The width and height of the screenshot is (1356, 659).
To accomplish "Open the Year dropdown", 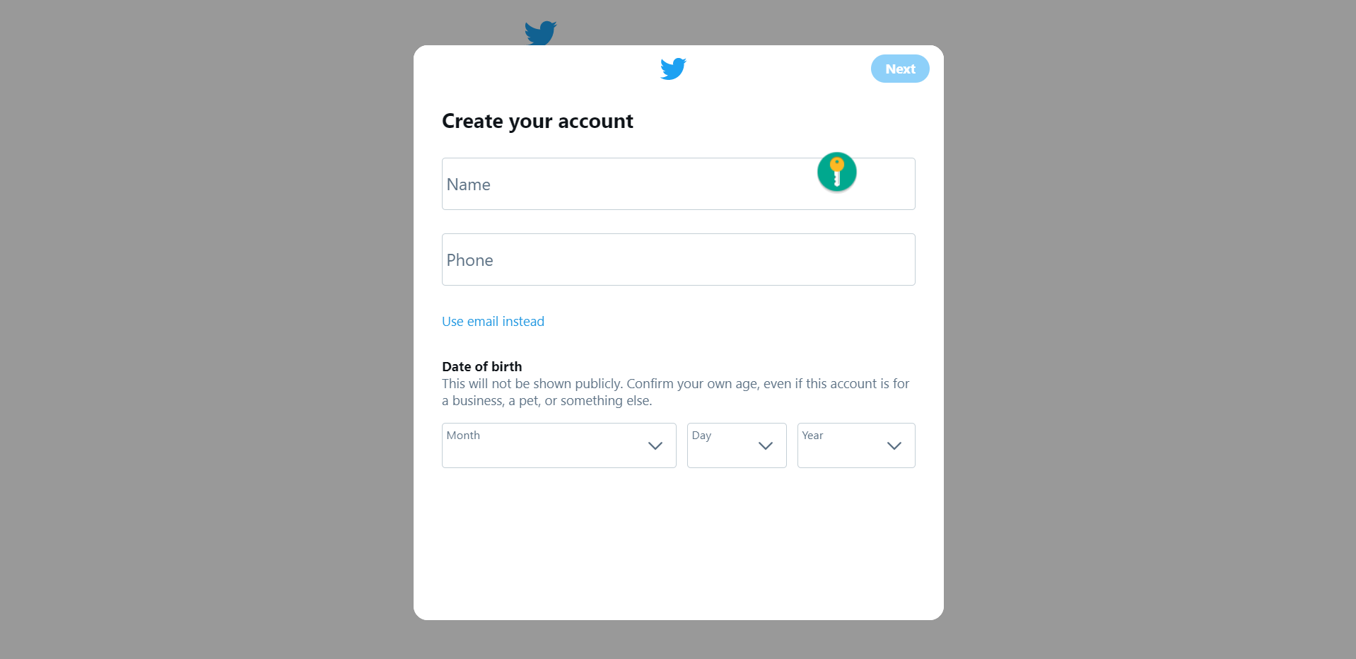I will (856, 445).
